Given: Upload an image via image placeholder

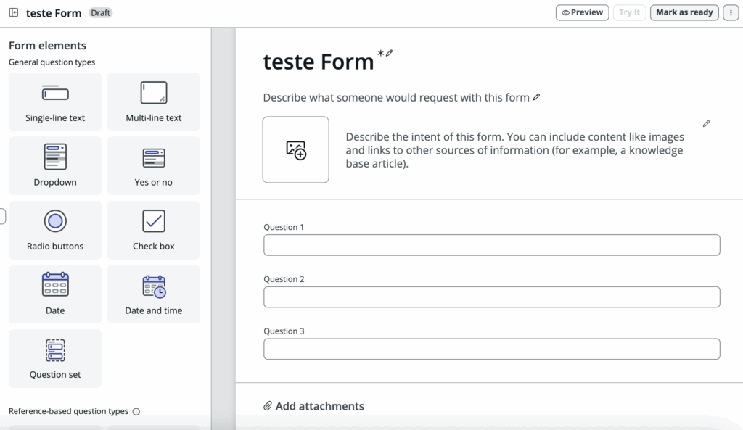Looking at the screenshot, I should pos(296,150).
